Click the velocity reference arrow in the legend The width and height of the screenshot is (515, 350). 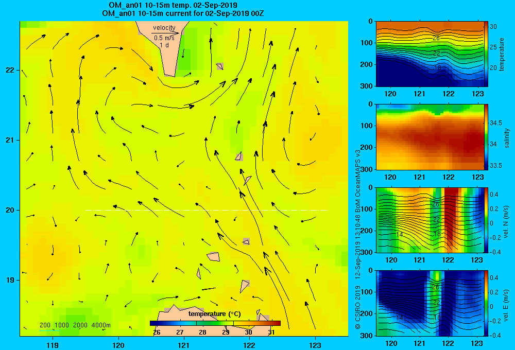pos(165,33)
